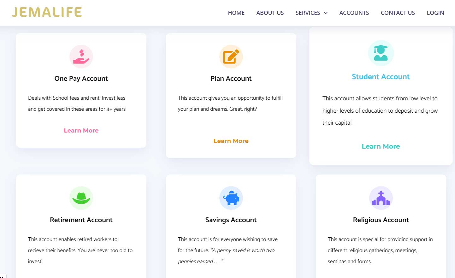Click the Religious Account church icon
455x278 pixels.
click(x=381, y=198)
